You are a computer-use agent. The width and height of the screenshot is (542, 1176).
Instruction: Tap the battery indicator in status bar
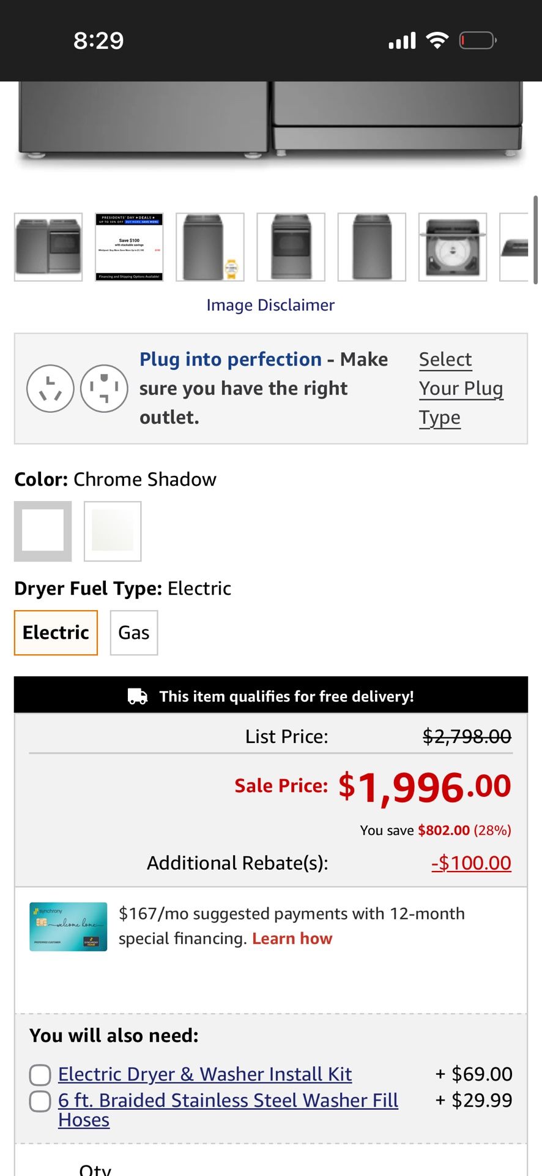[x=477, y=40]
